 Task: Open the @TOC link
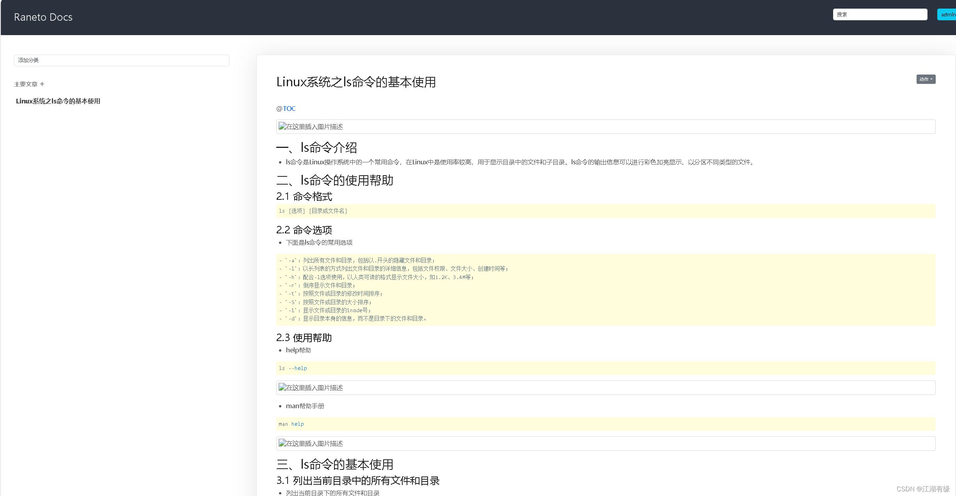click(x=289, y=108)
